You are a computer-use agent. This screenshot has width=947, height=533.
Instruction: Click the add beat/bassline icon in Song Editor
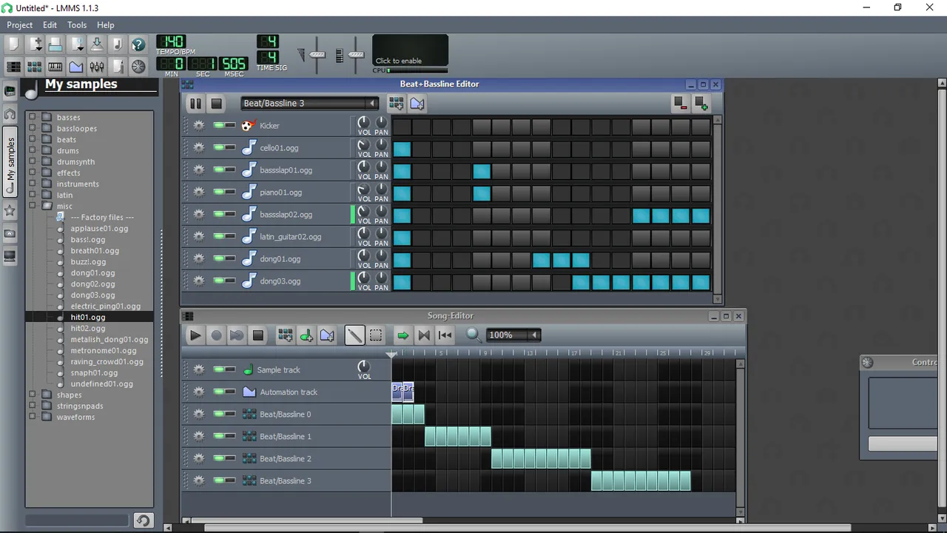click(285, 335)
